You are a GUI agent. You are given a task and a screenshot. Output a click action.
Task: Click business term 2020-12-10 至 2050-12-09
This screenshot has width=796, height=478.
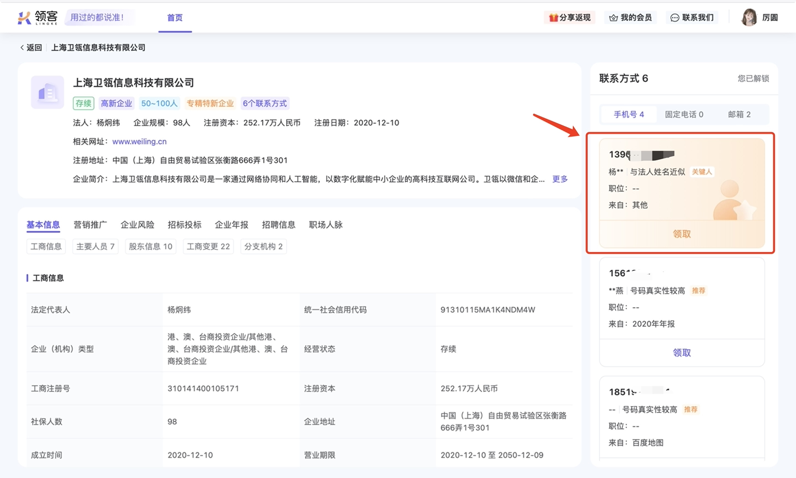point(491,455)
